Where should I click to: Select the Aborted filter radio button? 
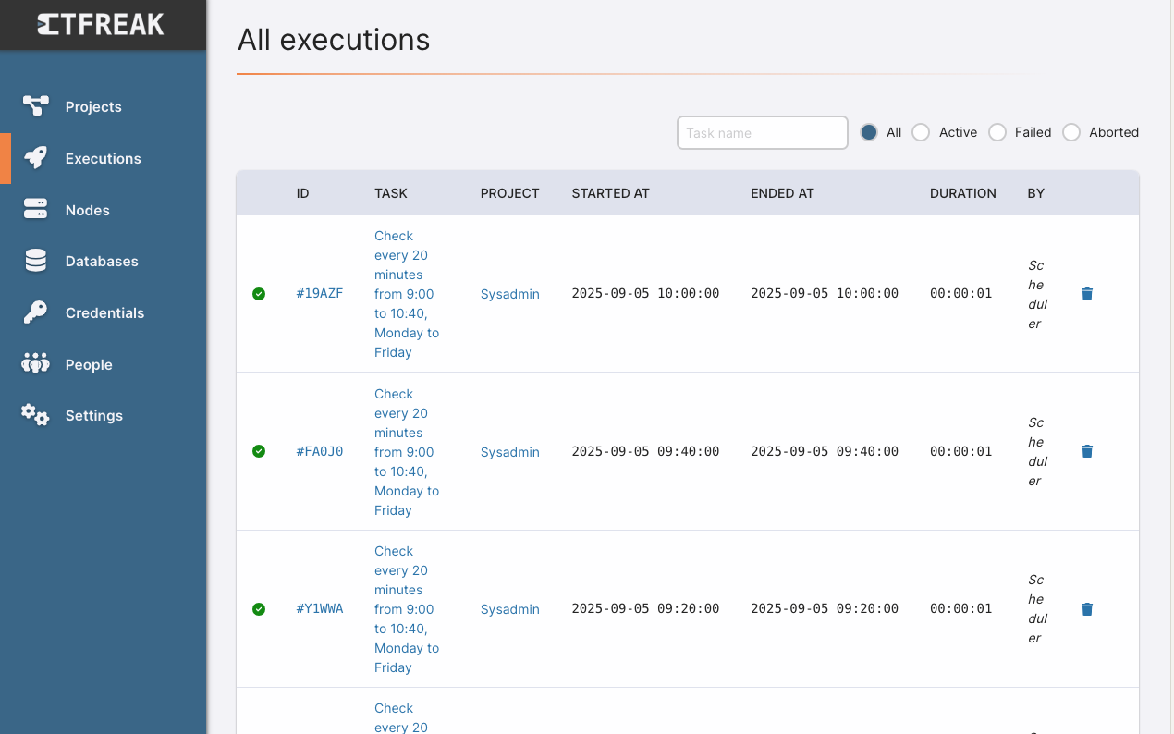click(1071, 132)
